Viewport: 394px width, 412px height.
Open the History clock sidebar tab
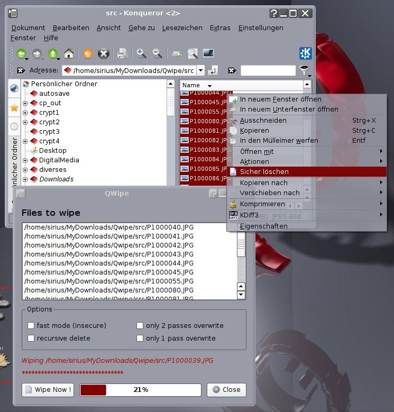pyautogui.click(x=14, y=126)
